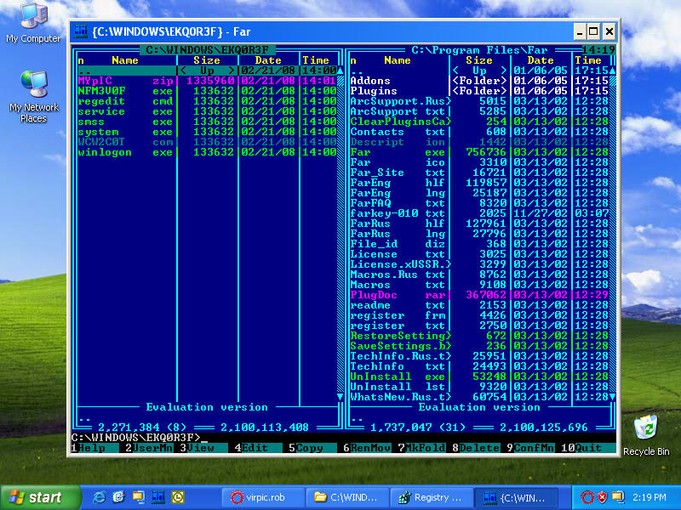Image resolution: width=681 pixels, height=510 pixels.
Task: Select the Addons folder in right panel
Action: pyautogui.click(x=479, y=81)
